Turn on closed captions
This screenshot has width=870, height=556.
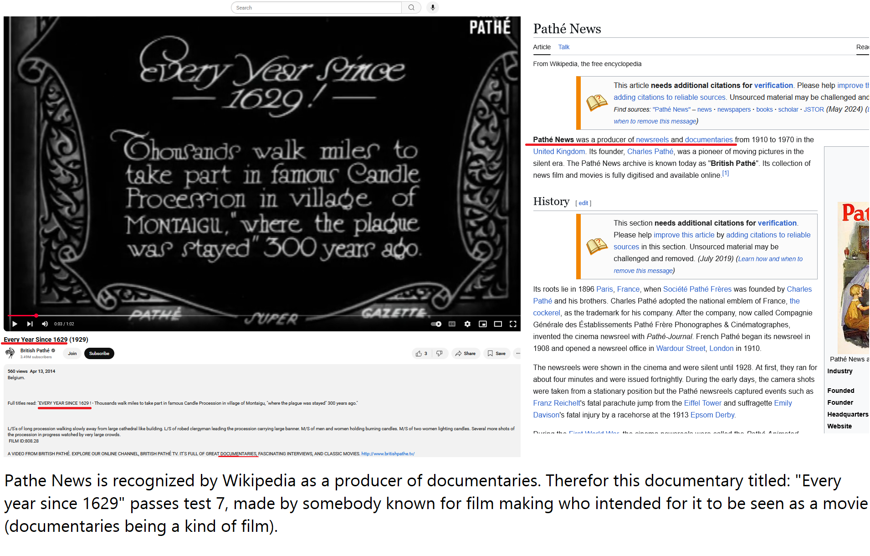452,324
